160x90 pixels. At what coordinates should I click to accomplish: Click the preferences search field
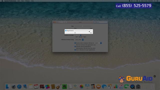pyautogui.click(x=100, y=22)
